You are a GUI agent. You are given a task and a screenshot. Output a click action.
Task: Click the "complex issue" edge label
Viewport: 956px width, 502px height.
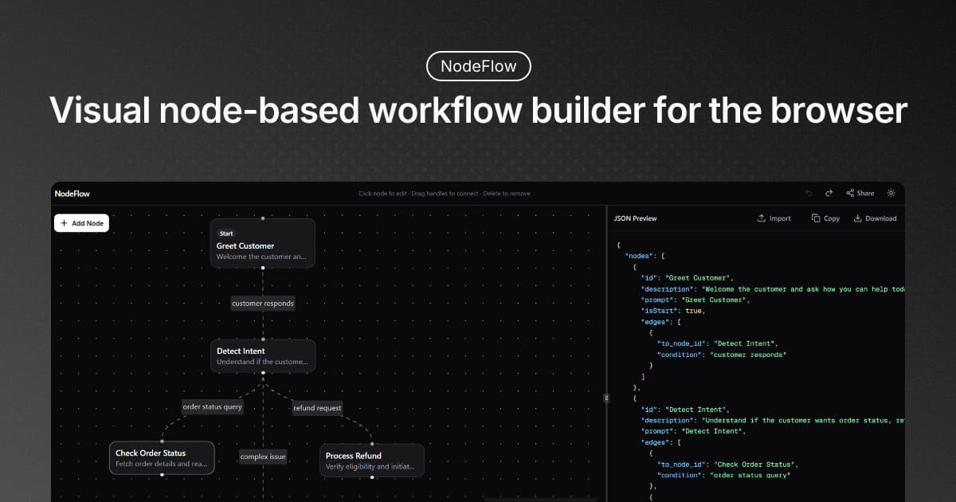pos(263,457)
